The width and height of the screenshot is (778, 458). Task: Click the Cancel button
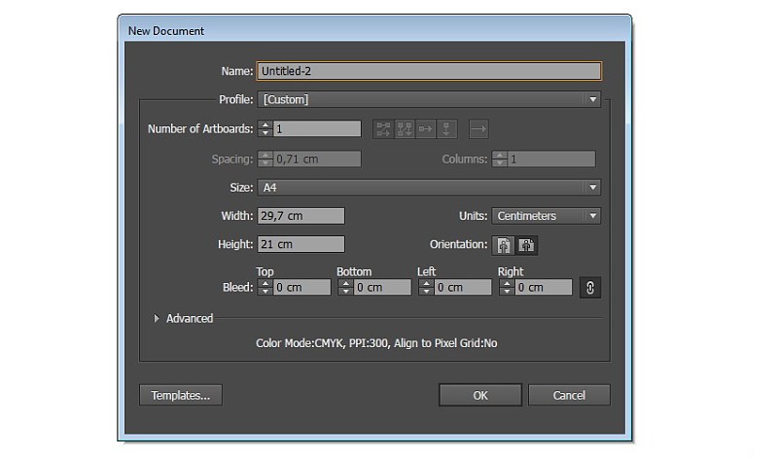[x=569, y=395]
